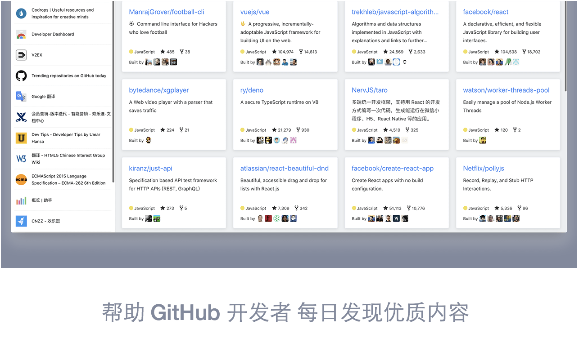Click the 'Record, Replay, and Stub HTTP Interactions.' text

point(498,185)
